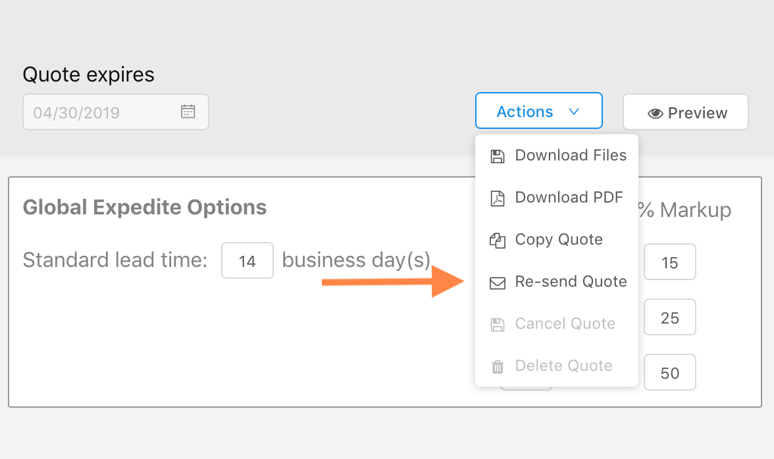Click the envelope icon beside Re-send Quote
Screen dimensions: 774x459
click(x=498, y=283)
